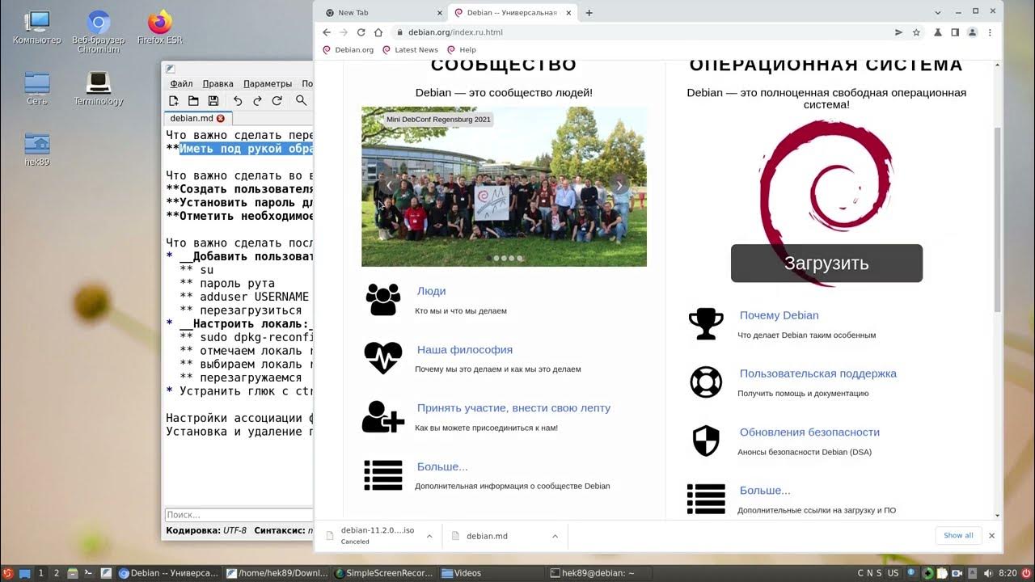Open the Параметры menu in text editor

click(268, 83)
